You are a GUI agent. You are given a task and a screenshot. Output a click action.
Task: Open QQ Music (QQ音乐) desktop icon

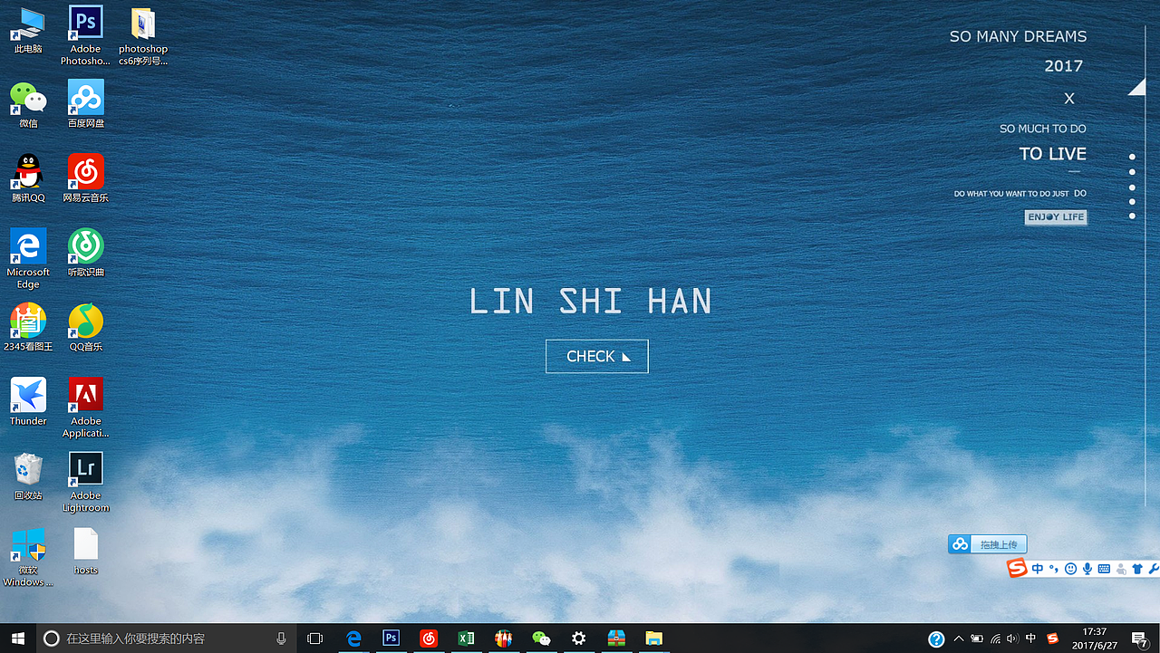86,321
